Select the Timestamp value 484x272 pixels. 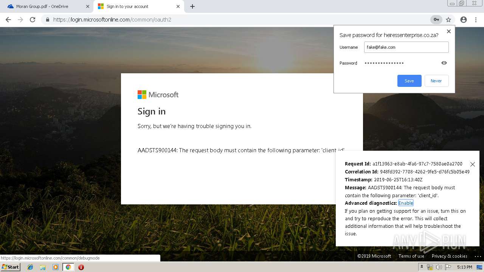tap(398, 180)
